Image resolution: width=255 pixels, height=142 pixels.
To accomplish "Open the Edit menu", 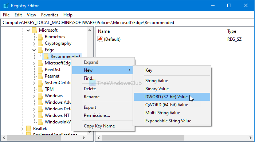I will (x=18, y=15).
